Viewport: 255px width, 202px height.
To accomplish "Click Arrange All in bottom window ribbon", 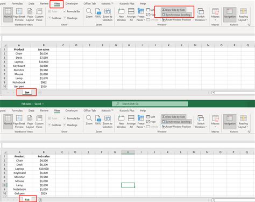I will 131,122.
